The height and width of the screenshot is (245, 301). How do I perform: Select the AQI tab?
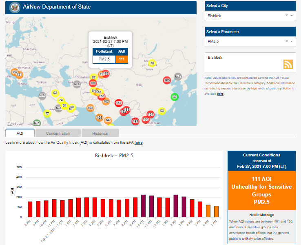pyautogui.click(x=20, y=133)
